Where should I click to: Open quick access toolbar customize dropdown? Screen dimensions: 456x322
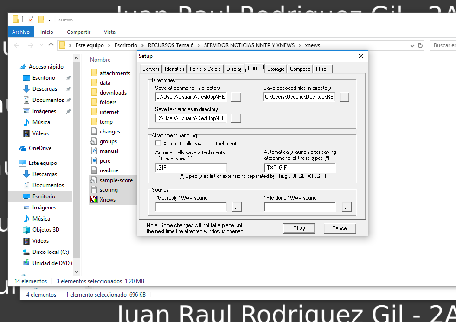[50, 20]
